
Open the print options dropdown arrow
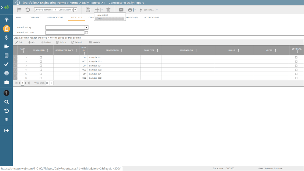point(135,10)
